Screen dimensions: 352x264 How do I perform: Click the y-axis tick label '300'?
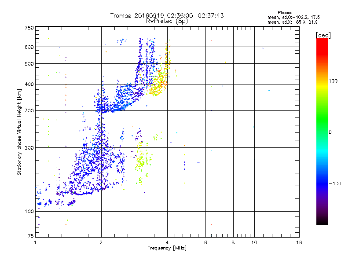coord(29,111)
